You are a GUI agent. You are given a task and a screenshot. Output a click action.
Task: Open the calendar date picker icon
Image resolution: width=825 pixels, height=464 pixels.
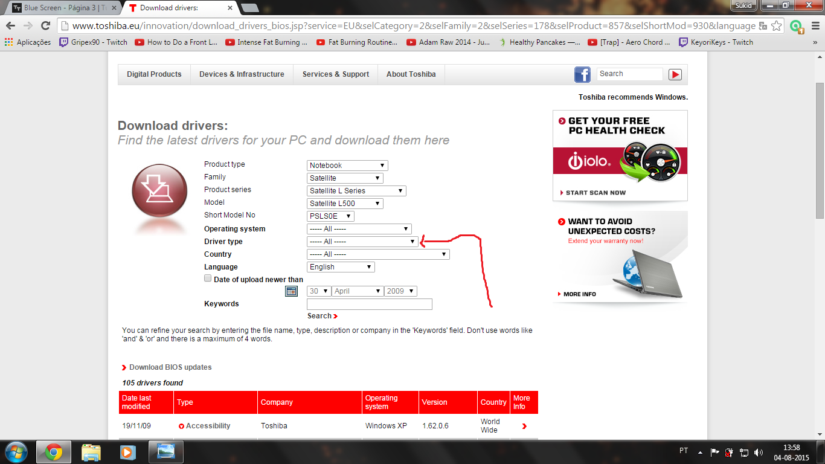click(291, 291)
